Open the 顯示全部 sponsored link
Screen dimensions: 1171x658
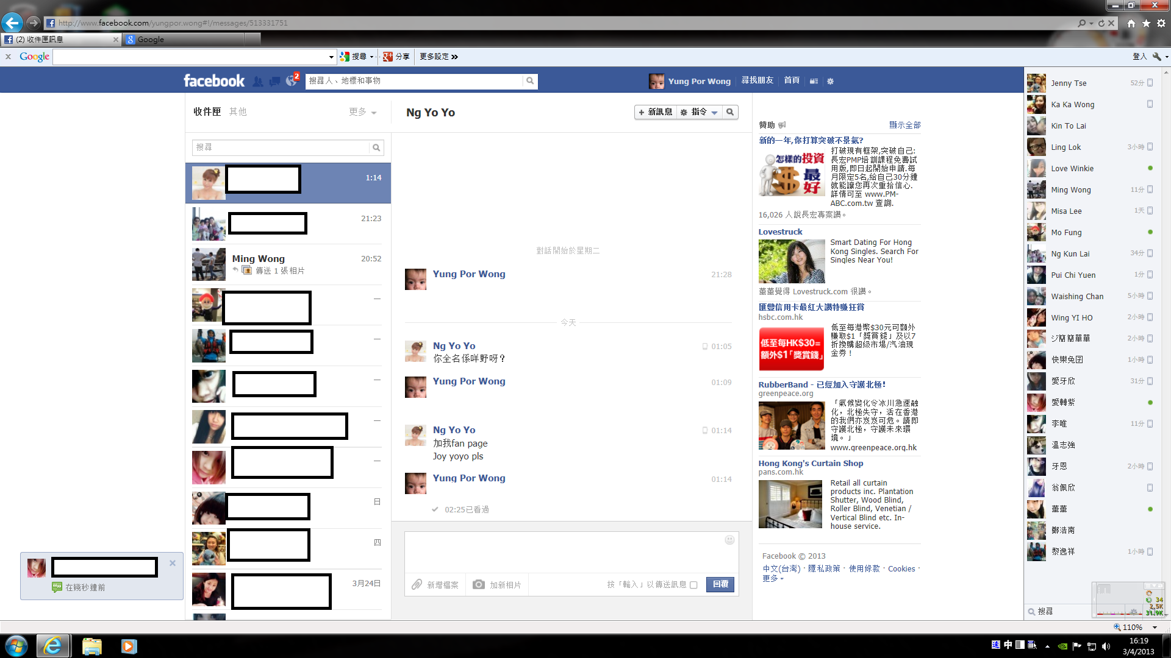click(904, 125)
